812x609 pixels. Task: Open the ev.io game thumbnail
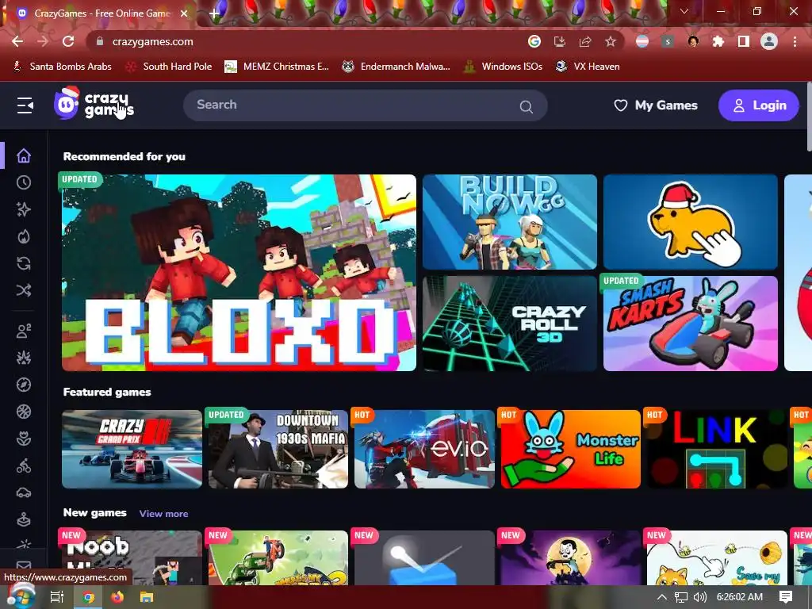coord(425,449)
